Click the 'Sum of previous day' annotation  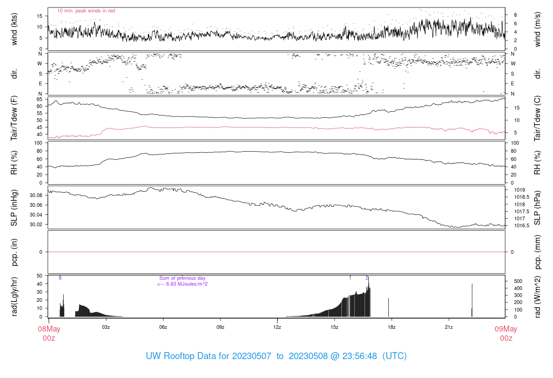point(183,278)
